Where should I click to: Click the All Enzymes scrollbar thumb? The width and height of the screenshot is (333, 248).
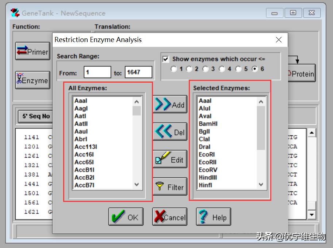[x=137, y=111]
